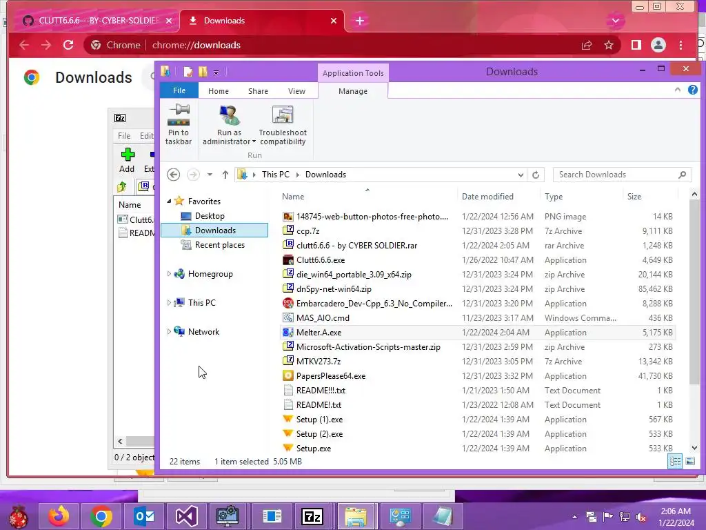Click Run as administrator icon
The width and height of the screenshot is (706, 530).
coord(229,115)
